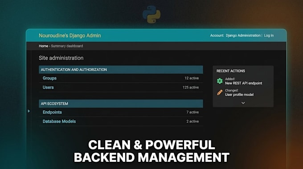The width and height of the screenshot is (303, 169).
Task: Open the Django Administration account link
Action: tap(243, 36)
